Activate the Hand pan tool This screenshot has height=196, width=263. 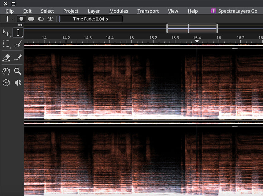(6, 72)
